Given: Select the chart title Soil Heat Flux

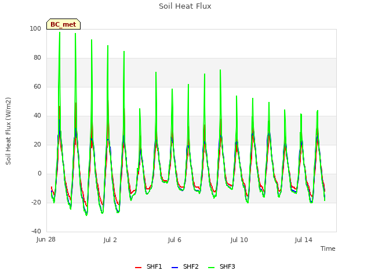Looking at the screenshot, I should coord(185,6).
